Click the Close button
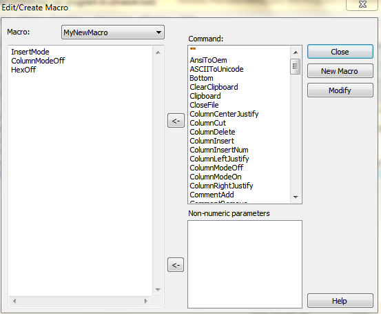Screen dimensions: 381x314 pos(340,52)
